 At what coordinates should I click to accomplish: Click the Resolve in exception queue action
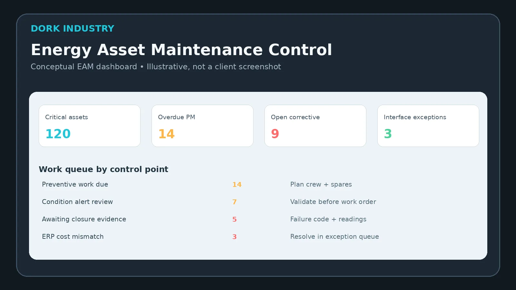click(x=334, y=237)
